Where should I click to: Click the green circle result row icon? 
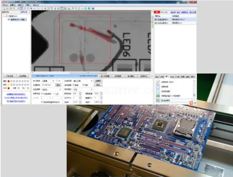click(x=156, y=23)
